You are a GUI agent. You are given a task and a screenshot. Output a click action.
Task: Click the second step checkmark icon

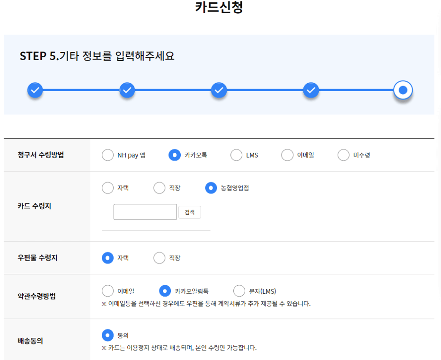click(x=127, y=90)
